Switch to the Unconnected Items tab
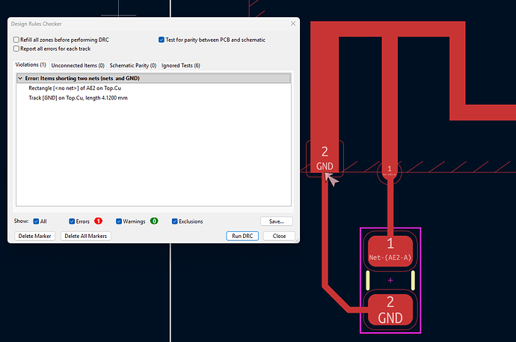The image size is (516, 342). [78, 66]
